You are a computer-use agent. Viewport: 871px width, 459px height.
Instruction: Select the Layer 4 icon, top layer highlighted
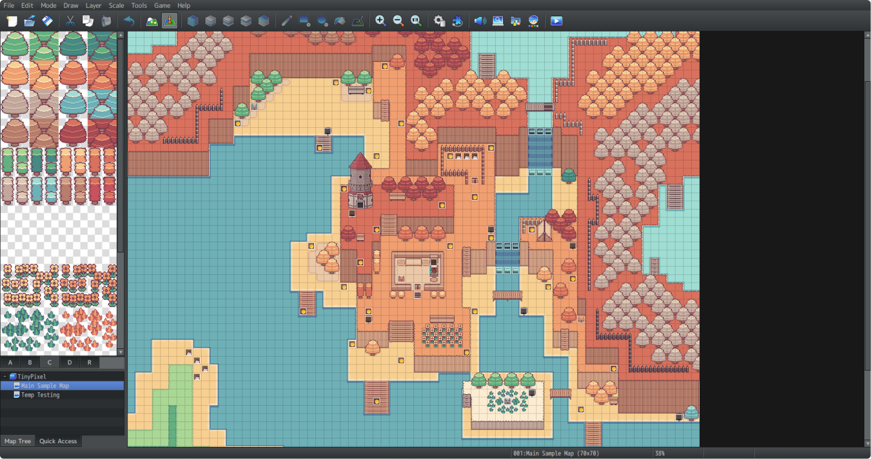(x=264, y=21)
